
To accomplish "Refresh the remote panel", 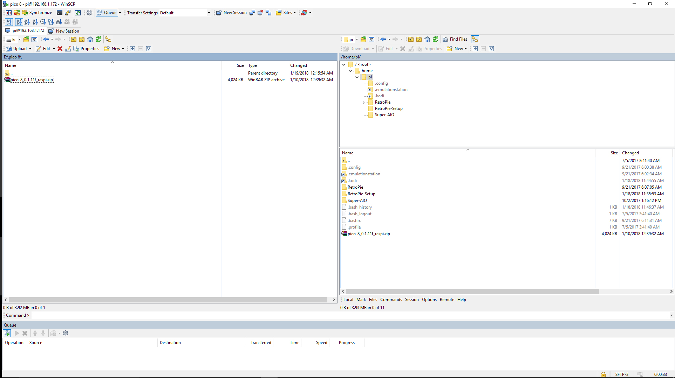I will pos(436,39).
